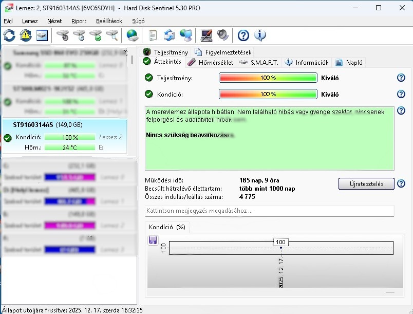
Task: Click the 100 data point on chart
Action: (x=281, y=248)
